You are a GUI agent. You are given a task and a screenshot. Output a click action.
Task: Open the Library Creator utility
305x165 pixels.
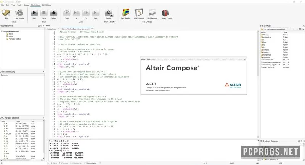coord(166,13)
